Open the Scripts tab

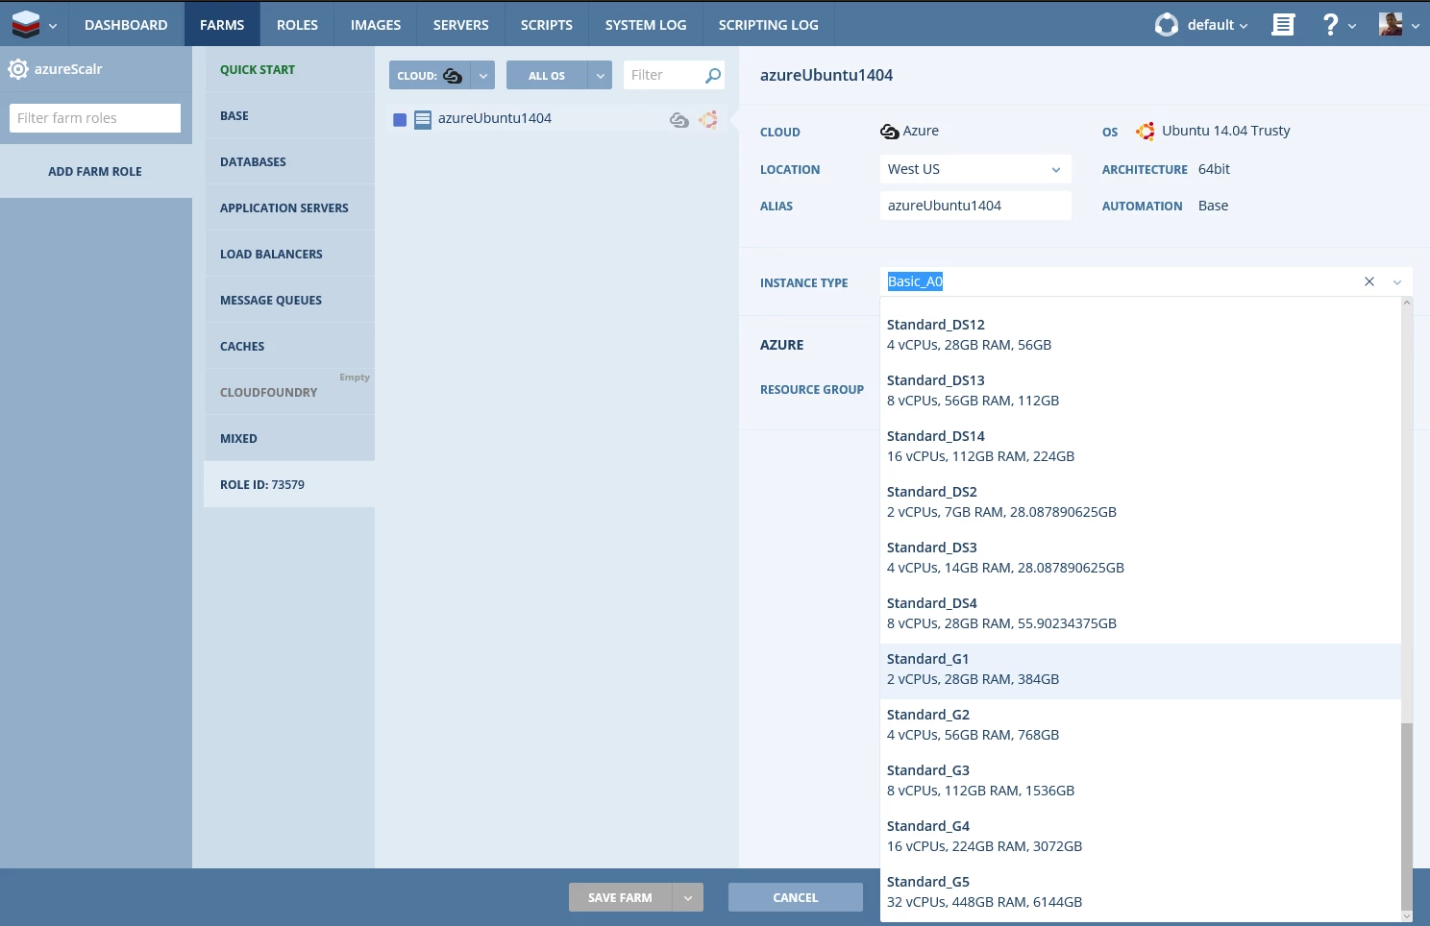[547, 25]
